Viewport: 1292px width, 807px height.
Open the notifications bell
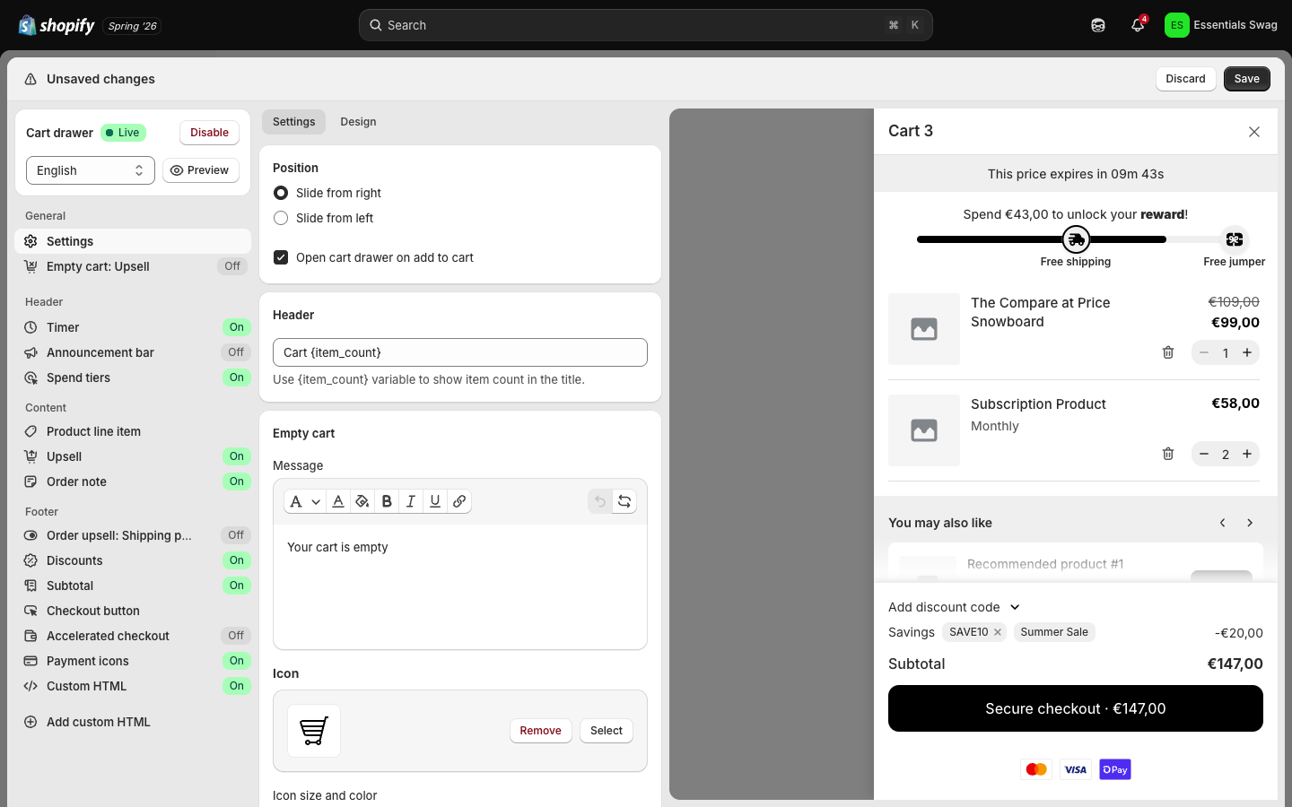[1138, 25]
